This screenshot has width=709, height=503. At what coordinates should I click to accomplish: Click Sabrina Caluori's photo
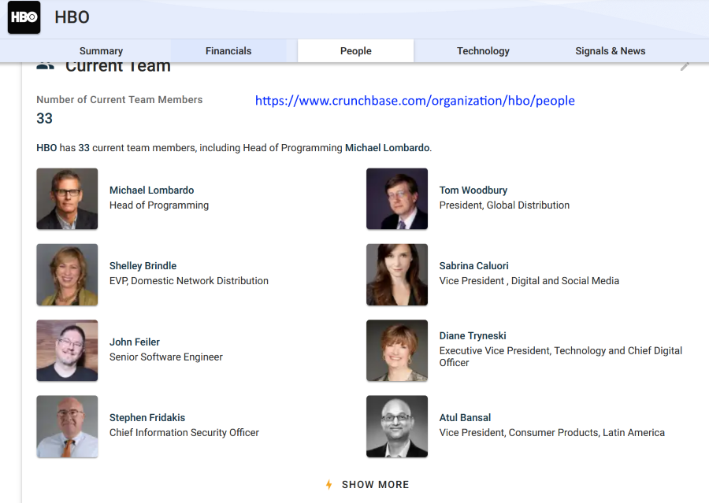397,275
